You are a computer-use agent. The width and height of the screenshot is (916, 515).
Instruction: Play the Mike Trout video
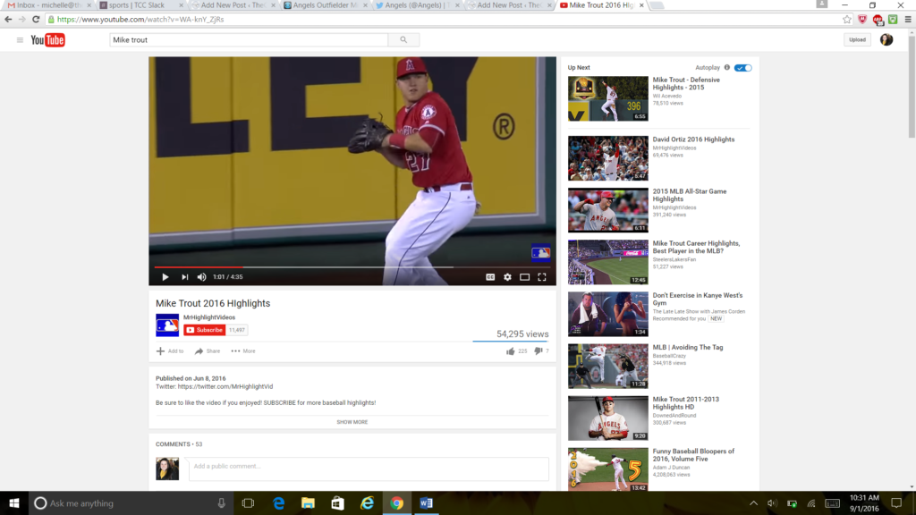click(165, 277)
